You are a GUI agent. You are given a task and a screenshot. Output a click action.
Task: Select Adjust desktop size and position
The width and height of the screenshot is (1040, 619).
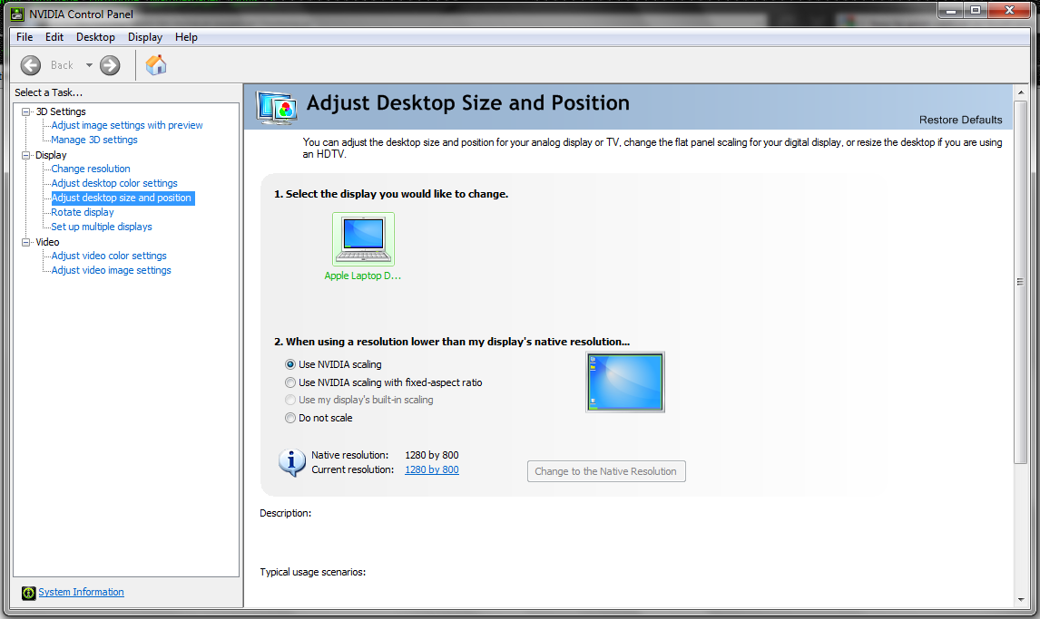click(x=122, y=198)
